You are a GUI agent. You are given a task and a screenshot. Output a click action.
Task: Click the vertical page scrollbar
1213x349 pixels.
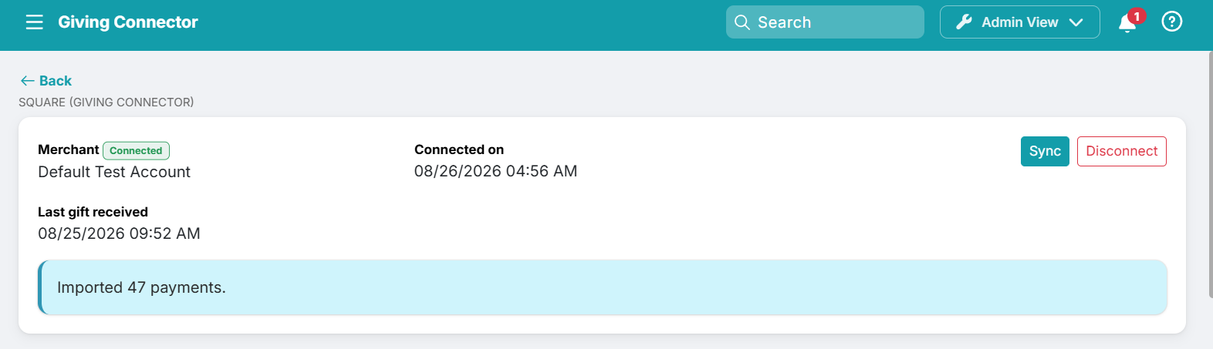1209,174
